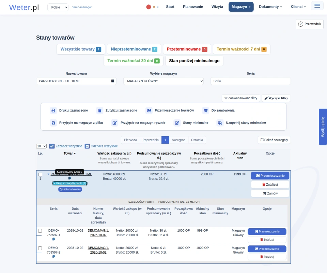Open the Magazyn menu
The width and height of the screenshot is (327, 273).
coord(241,7)
